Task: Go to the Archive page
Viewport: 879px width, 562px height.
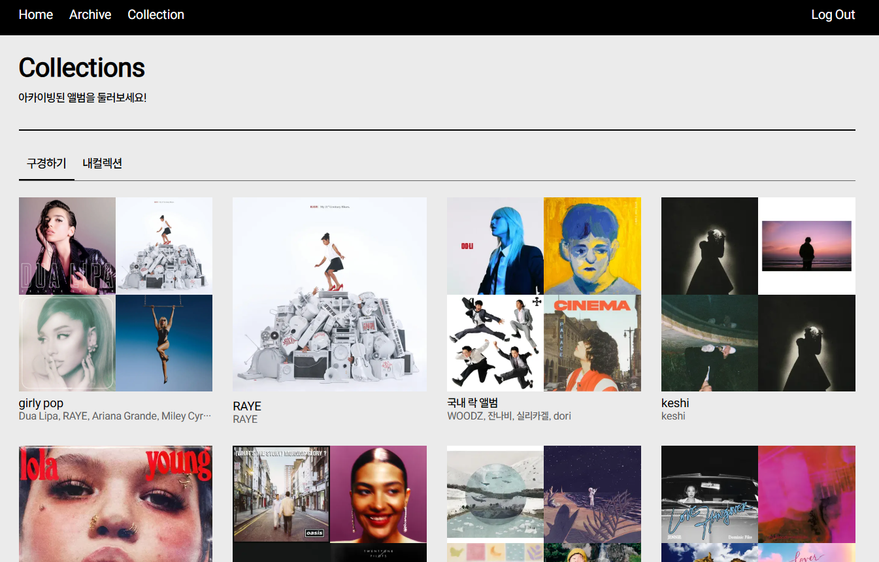Action: (90, 14)
